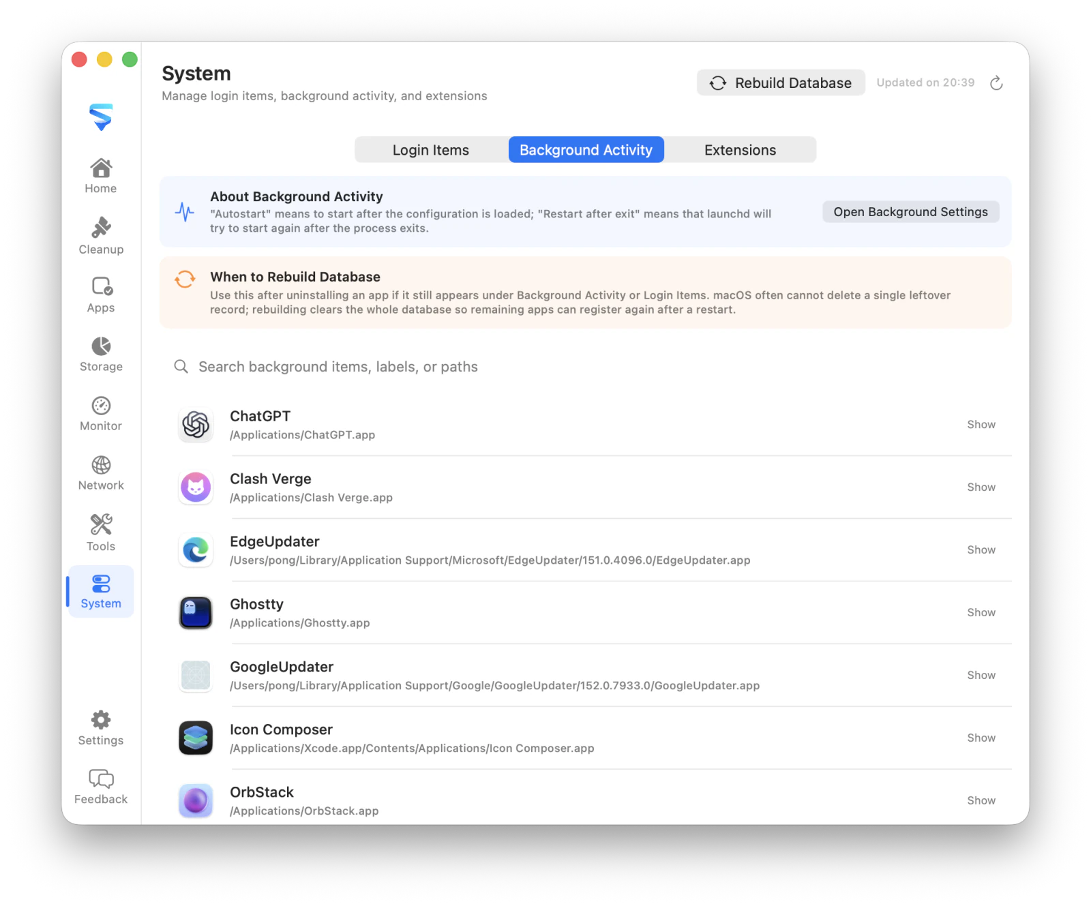
Task: Open the Network section
Action: (x=101, y=473)
